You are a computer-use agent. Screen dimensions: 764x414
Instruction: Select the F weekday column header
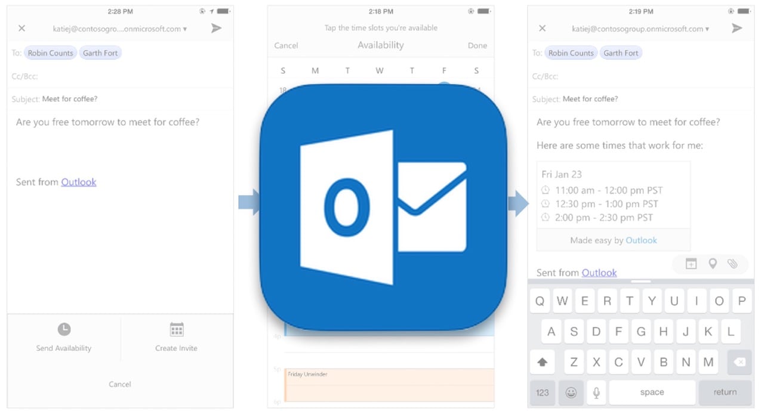pos(444,70)
